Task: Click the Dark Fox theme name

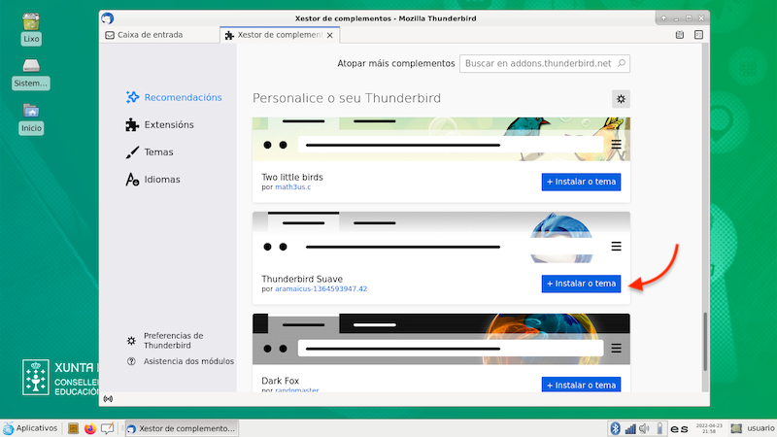Action: (x=280, y=381)
